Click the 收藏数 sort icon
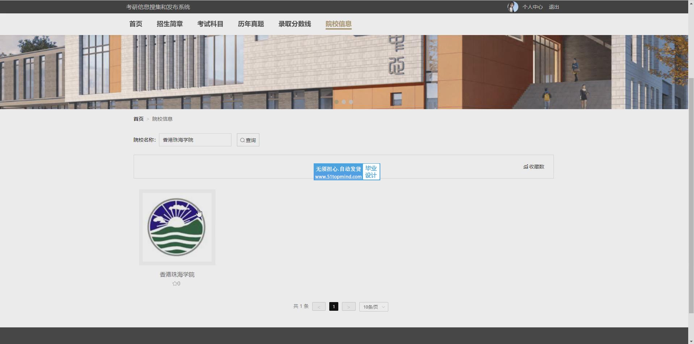Image resolution: width=694 pixels, height=344 pixels. coord(526,167)
